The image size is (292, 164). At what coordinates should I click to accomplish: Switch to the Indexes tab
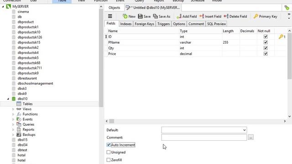126,24
